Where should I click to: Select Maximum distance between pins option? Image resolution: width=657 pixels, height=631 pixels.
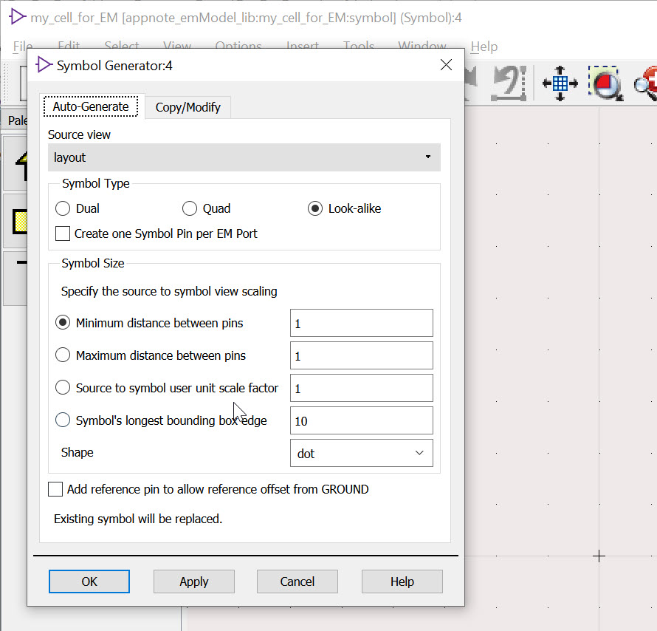[63, 355]
